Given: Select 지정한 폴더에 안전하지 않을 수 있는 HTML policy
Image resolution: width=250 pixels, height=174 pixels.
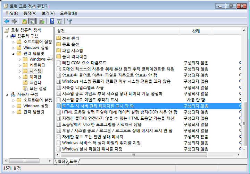Looking at the screenshot, I should pyautogui.click(x=118, y=118).
